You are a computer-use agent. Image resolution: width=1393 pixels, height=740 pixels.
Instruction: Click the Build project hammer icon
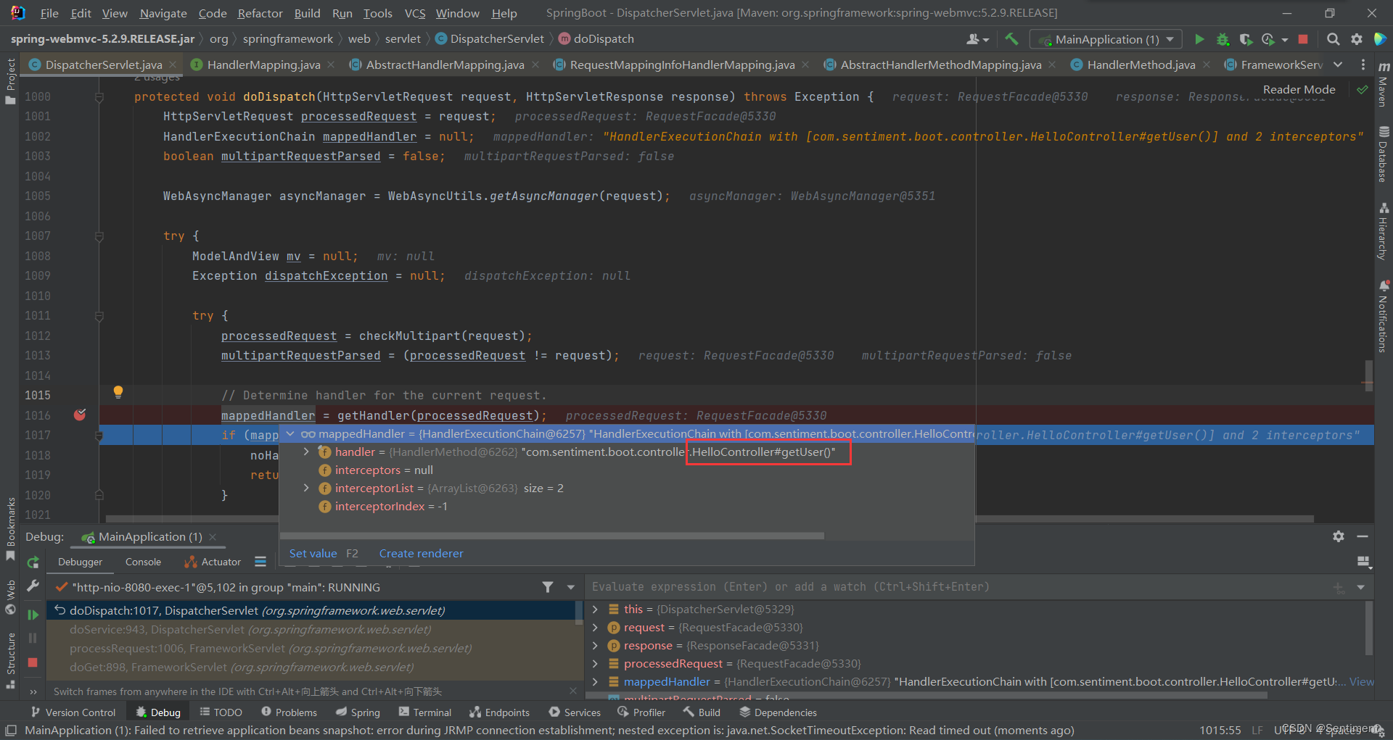click(1011, 39)
